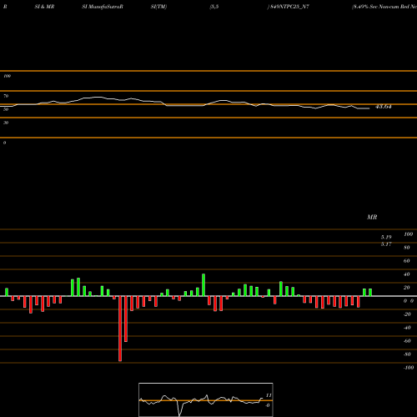This screenshot has height=417, width=417.
Task: Click the '5.17' value under MR
Action: point(386,244)
